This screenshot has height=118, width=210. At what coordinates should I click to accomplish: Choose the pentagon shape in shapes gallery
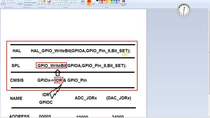click(58, 3)
